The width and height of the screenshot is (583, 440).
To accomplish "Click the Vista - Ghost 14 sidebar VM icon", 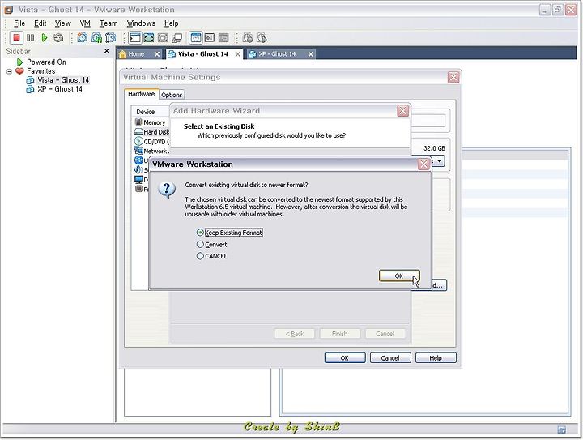I will coord(30,80).
